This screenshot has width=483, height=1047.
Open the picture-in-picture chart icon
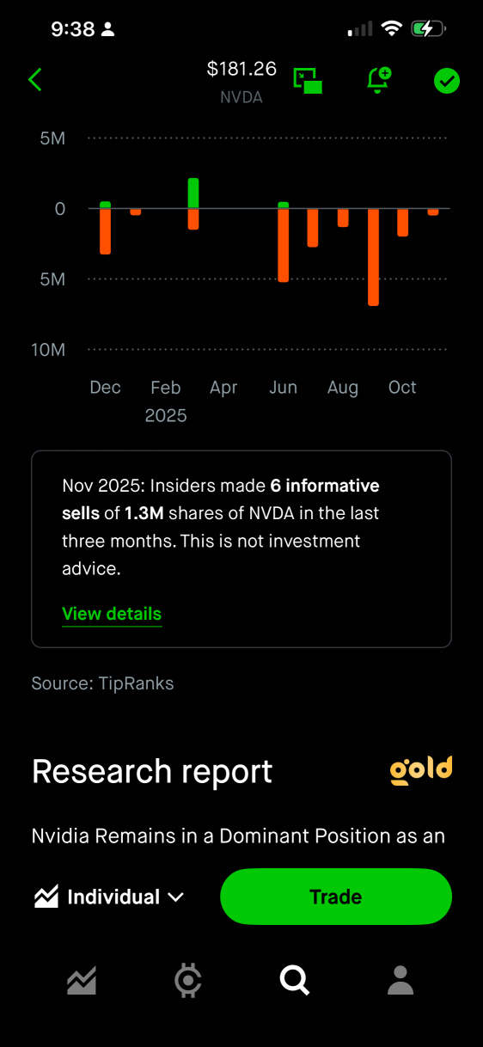click(x=308, y=81)
